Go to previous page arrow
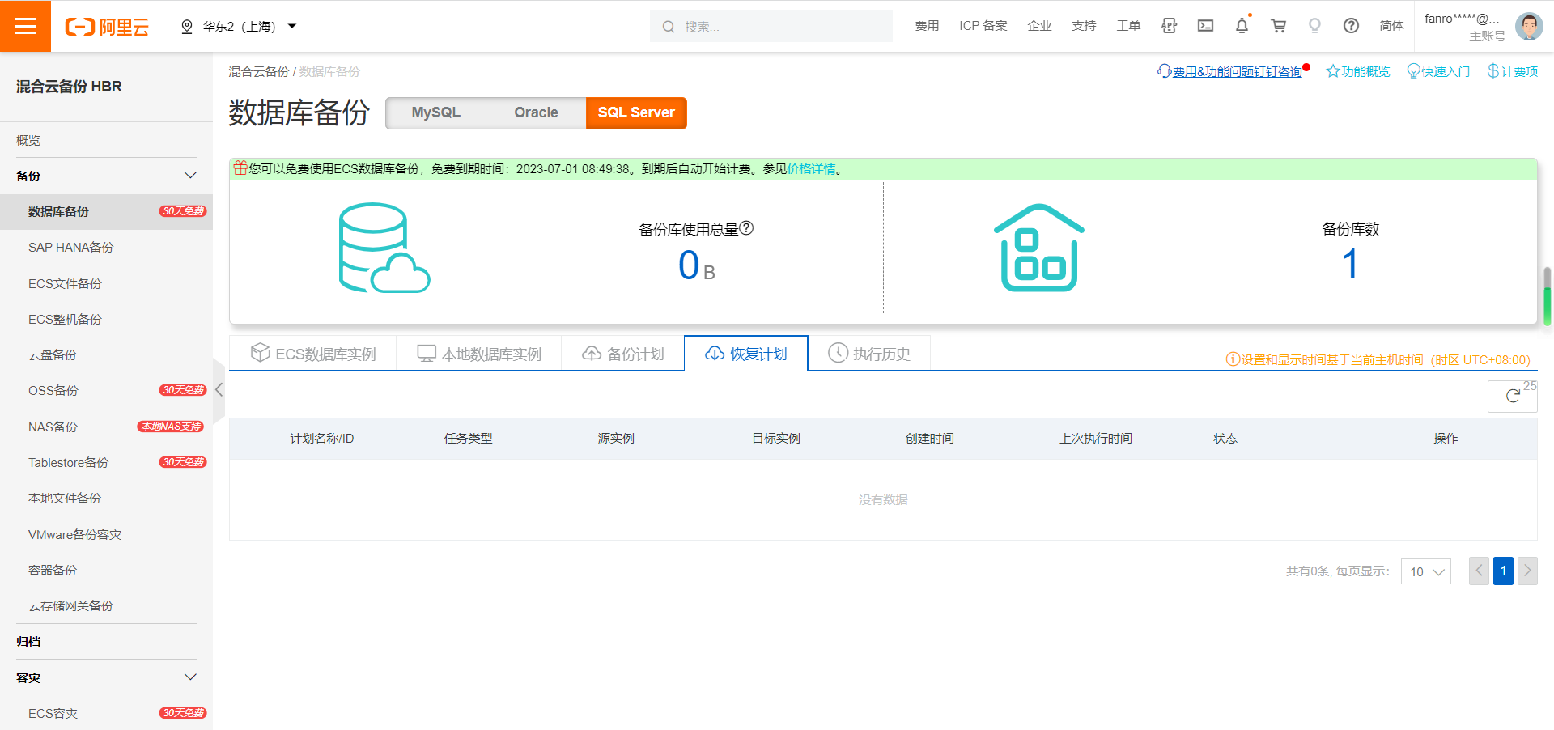The height and width of the screenshot is (730, 1554). 1479,571
